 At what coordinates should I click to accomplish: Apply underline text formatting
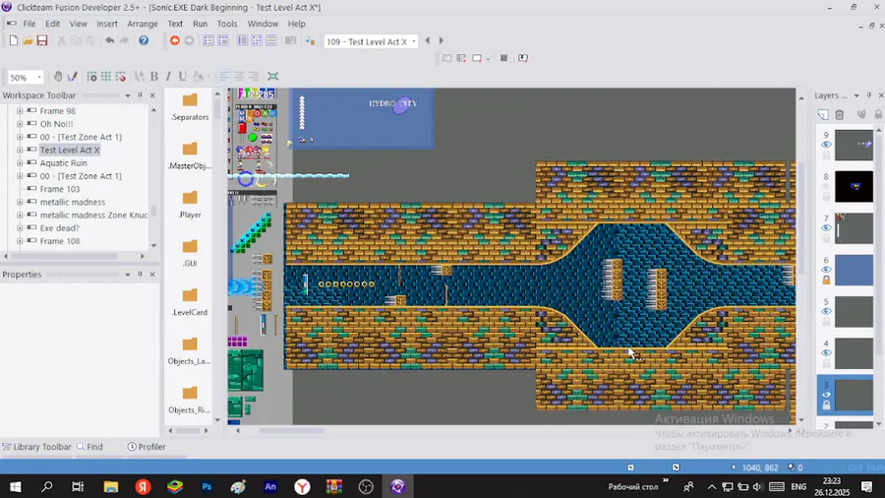click(183, 76)
